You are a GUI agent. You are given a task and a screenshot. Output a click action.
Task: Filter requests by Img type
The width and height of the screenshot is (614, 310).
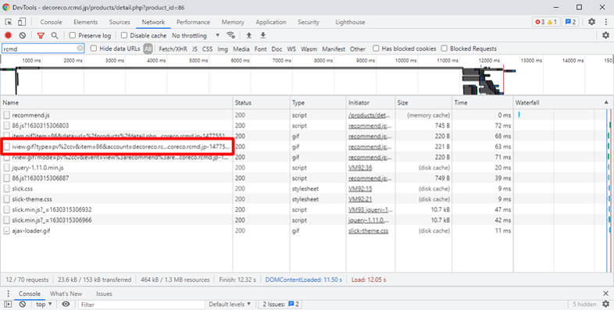tap(223, 49)
